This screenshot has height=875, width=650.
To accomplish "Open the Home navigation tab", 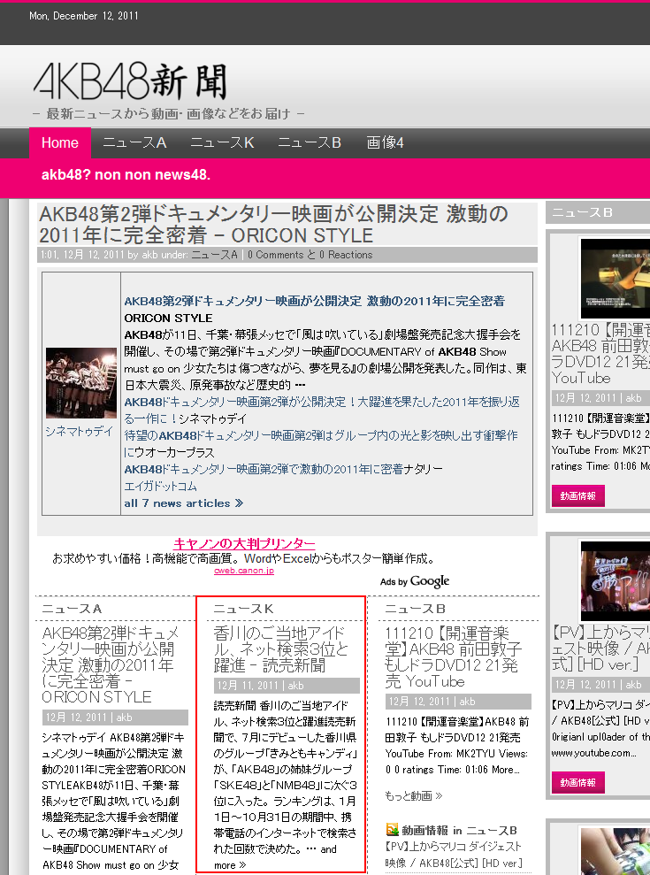I will tap(60, 143).
